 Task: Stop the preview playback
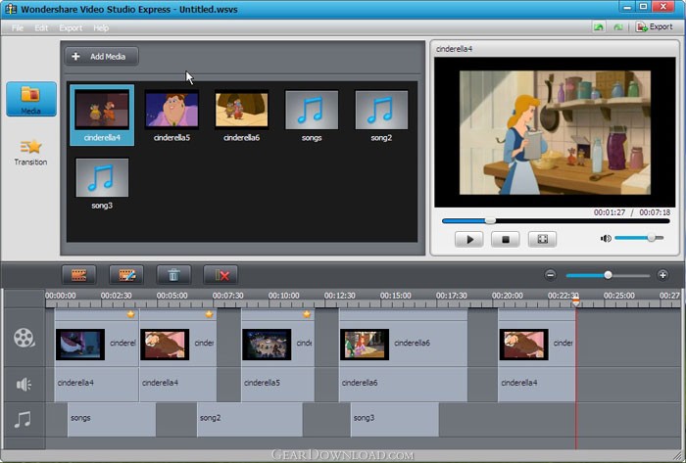click(506, 240)
